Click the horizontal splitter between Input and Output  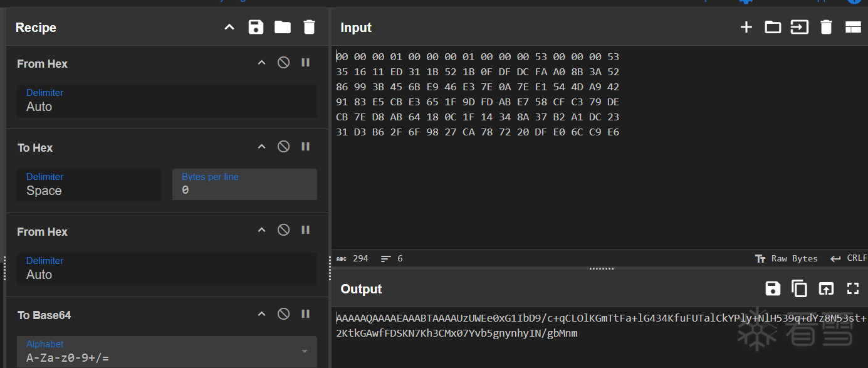601,268
